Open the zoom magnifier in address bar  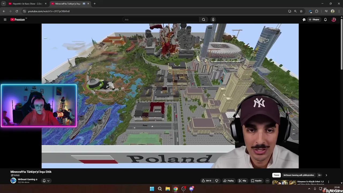[x=295, y=11]
